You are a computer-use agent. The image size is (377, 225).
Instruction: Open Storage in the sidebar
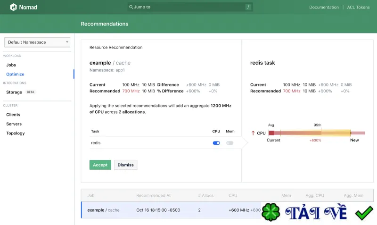(14, 92)
